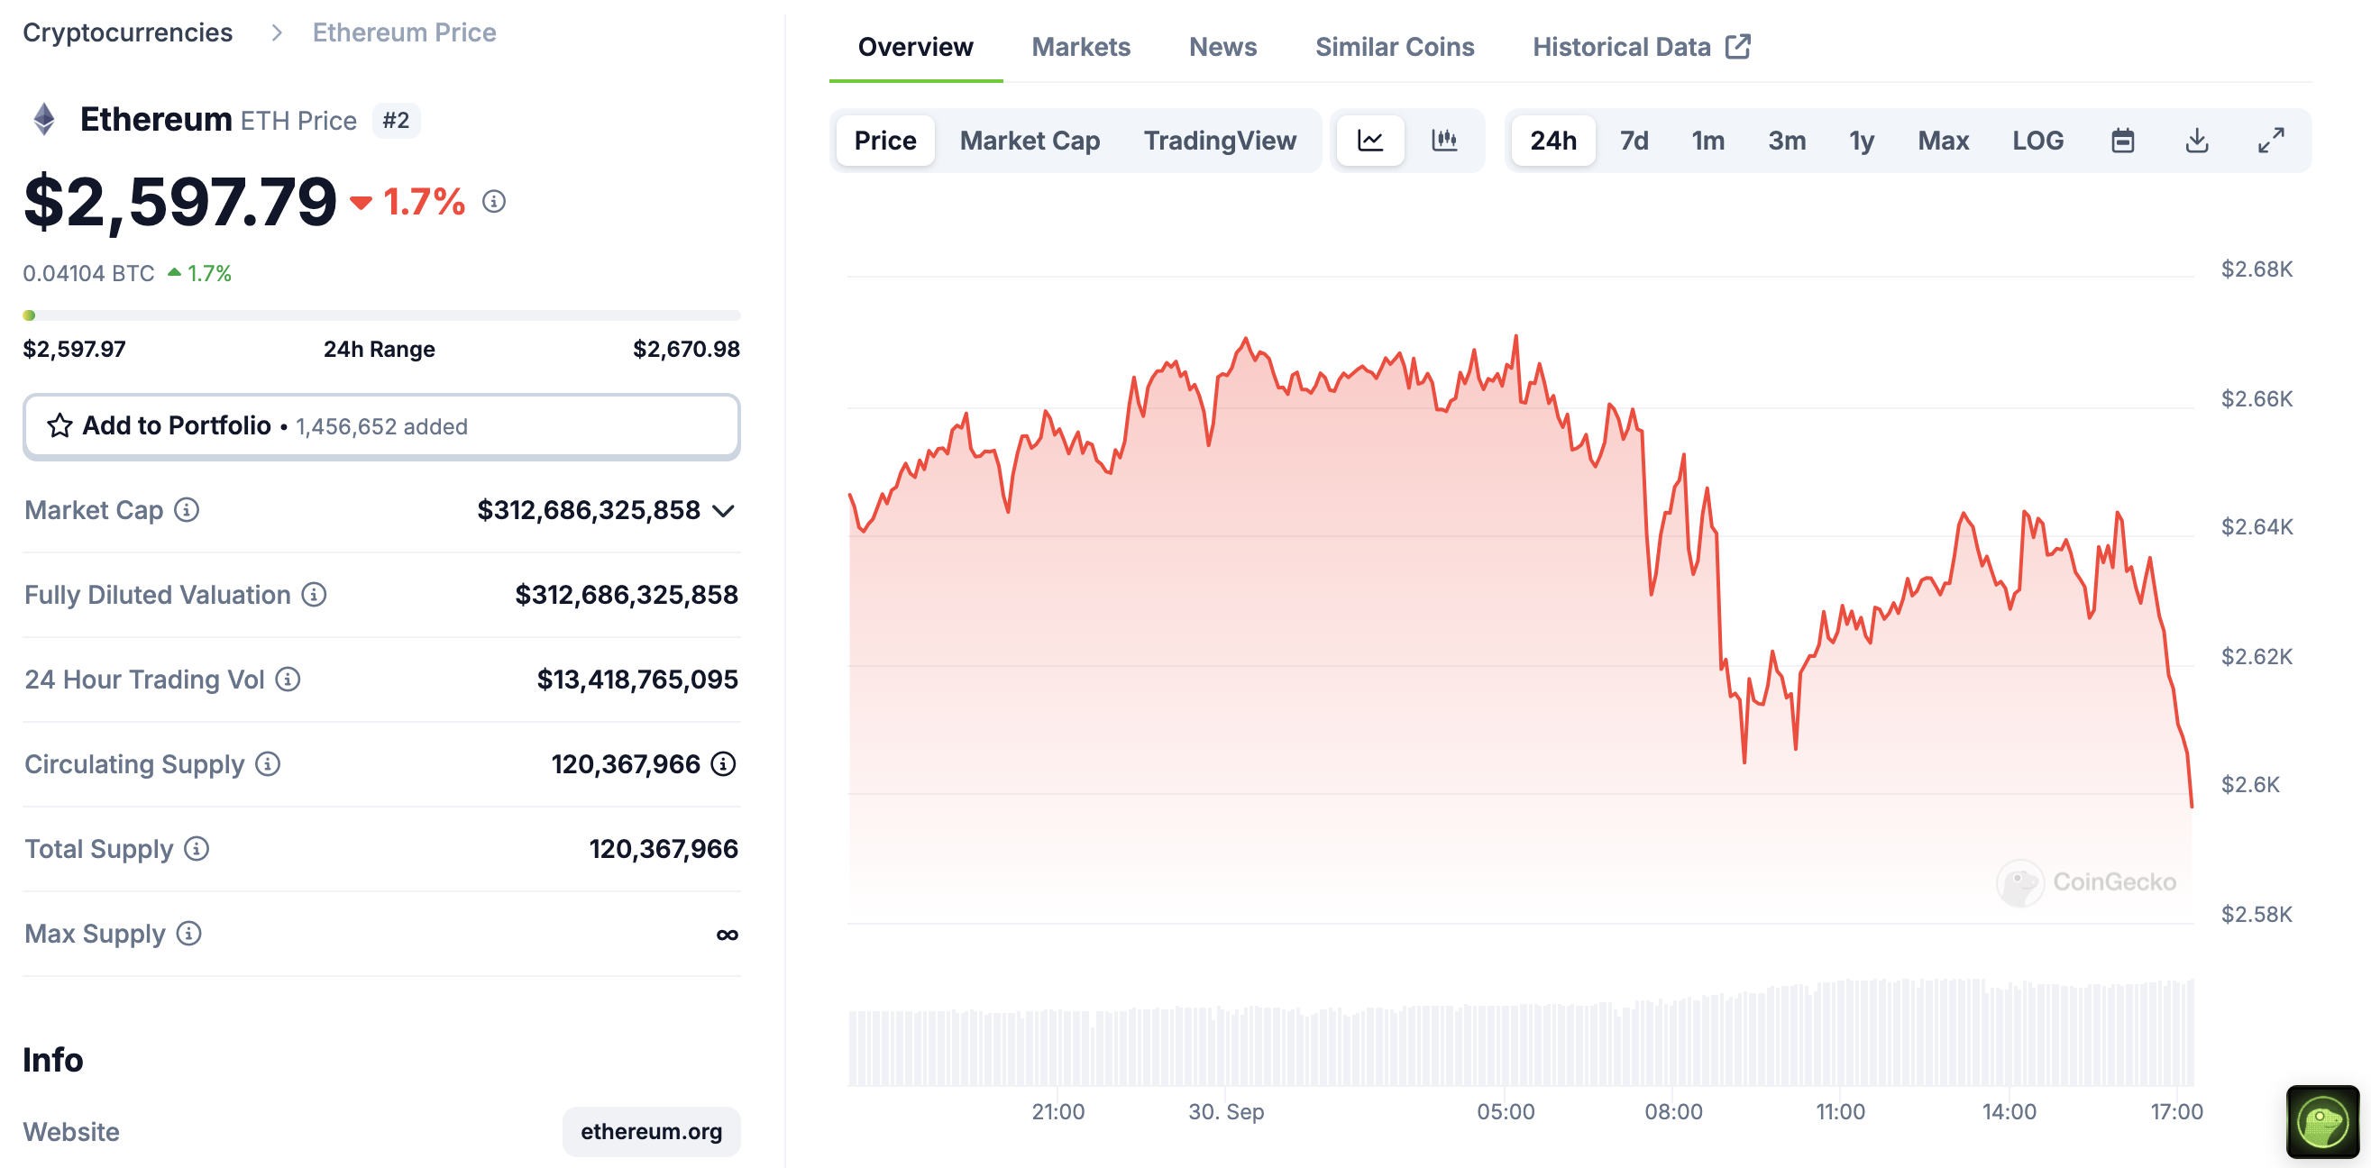The height and width of the screenshot is (1168, 2371).
Task: Click the 08:00 time axis label
Action: (x=1673, y=1112)
